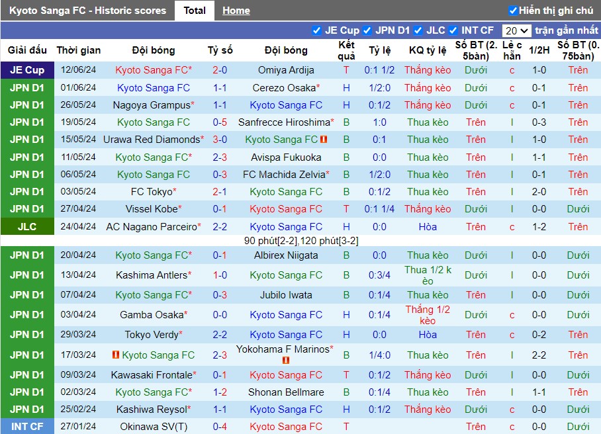Click the Tỷ số column header
This screenshot has width=601, height=434.
click(x=220, y=50)
